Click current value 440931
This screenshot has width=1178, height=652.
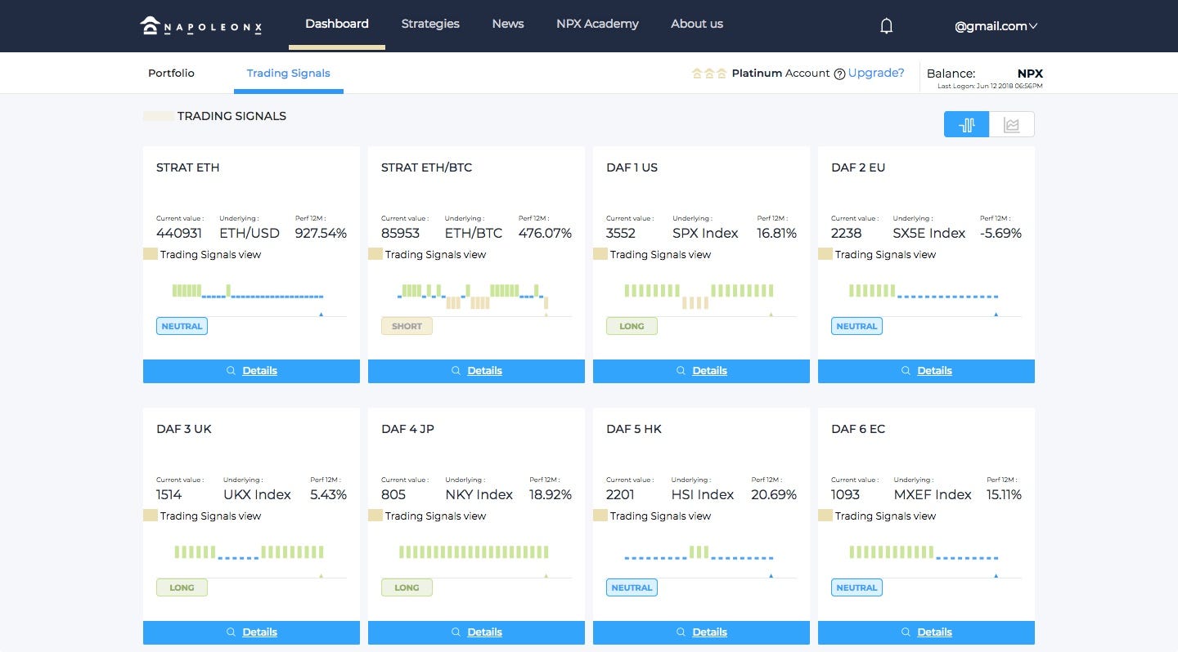[x=179, y=233]
